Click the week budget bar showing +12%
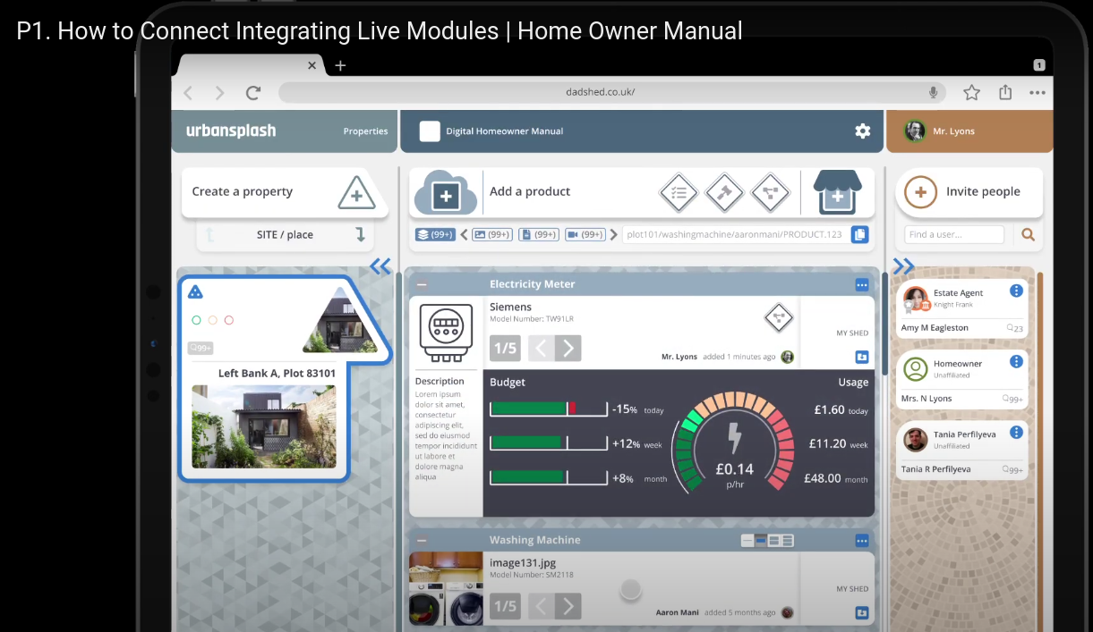 549,442
